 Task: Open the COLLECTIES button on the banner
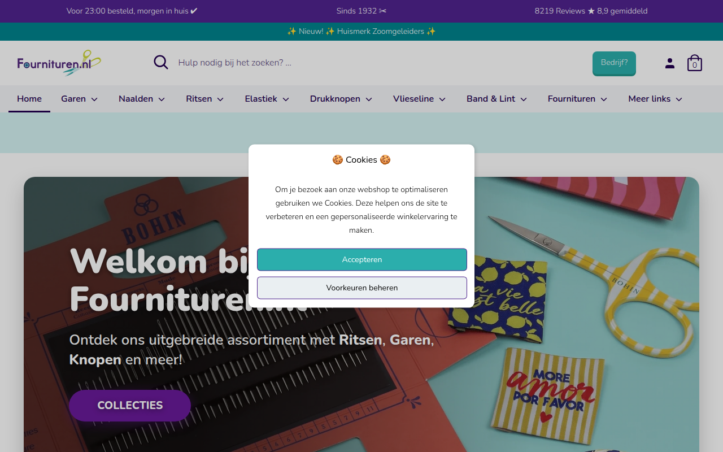130,406
